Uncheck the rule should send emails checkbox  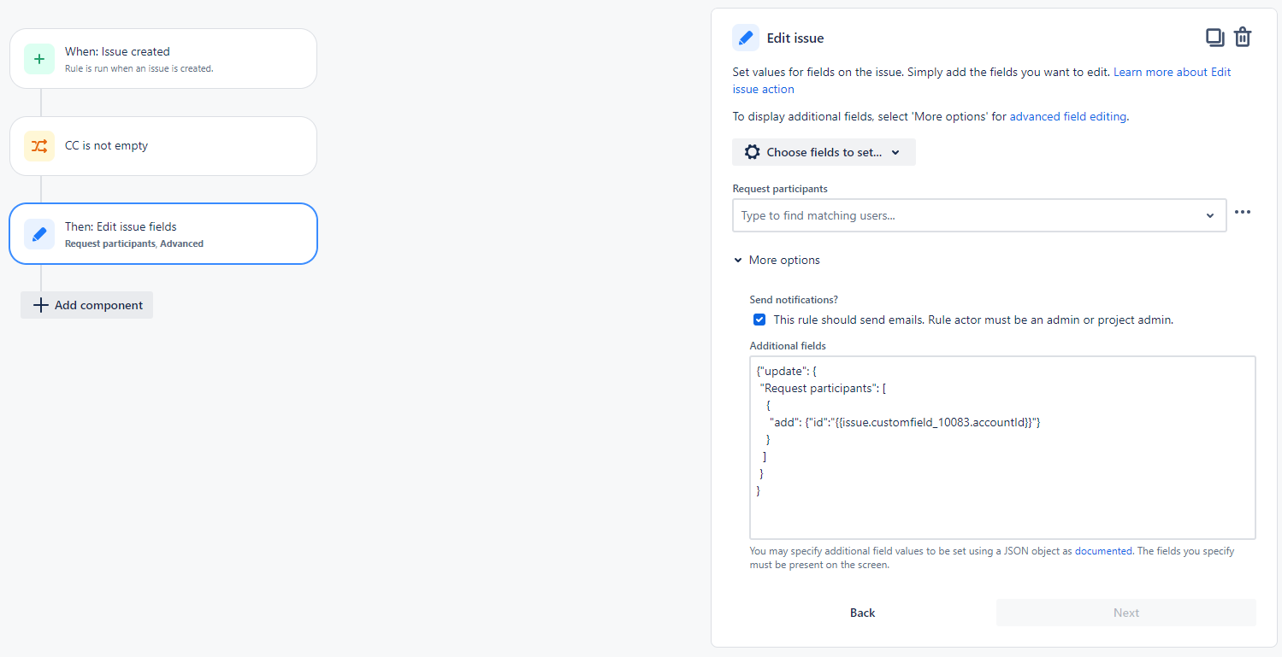[759, 319]
